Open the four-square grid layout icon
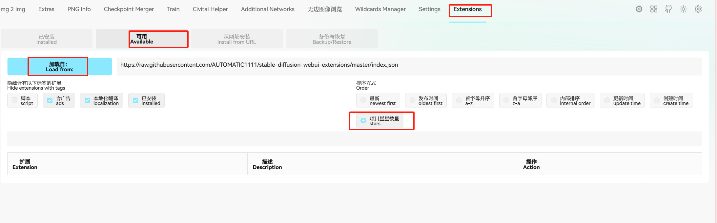This screenshot has height=223, width=717. point(654,9)
